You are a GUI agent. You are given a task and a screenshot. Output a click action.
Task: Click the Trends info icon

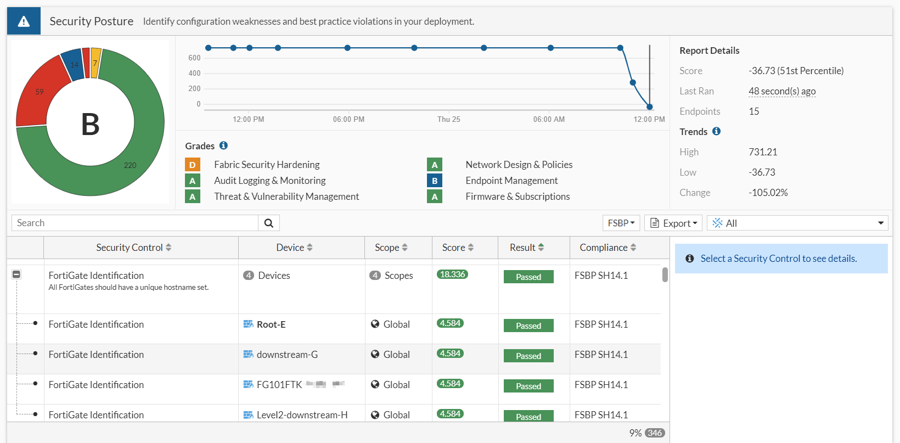(x=716, y=131)
